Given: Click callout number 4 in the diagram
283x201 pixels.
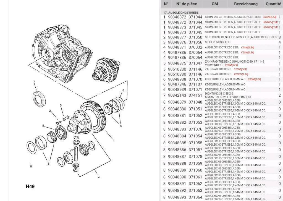Looking at the screenshot, I should (x=99, y=177).
